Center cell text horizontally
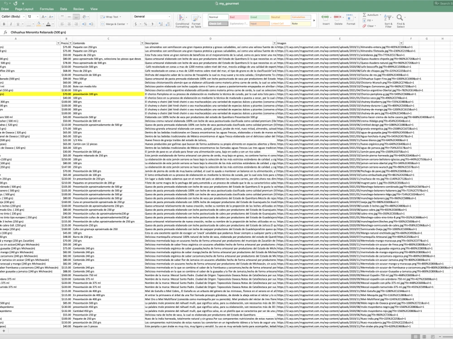This screenshot has height=339, width=453. point(69,24)
